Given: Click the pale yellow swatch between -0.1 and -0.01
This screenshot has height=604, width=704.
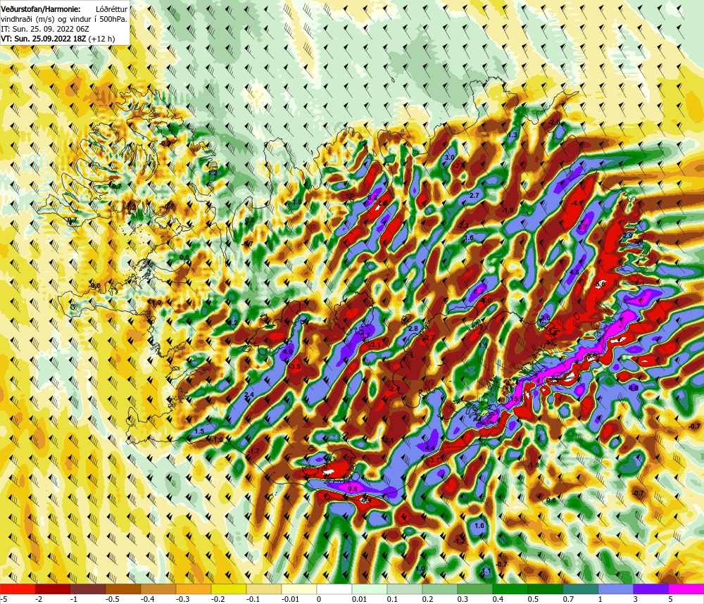Looking at the screenshot, I should (x=264, y=589).
